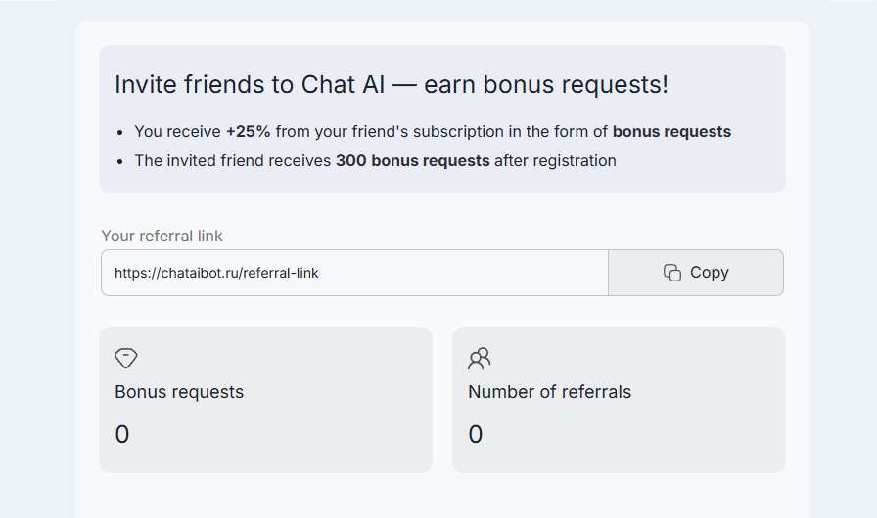This screenshot has height=518, width=877.
Task: Click the Copy button
Action: point(696,273)
